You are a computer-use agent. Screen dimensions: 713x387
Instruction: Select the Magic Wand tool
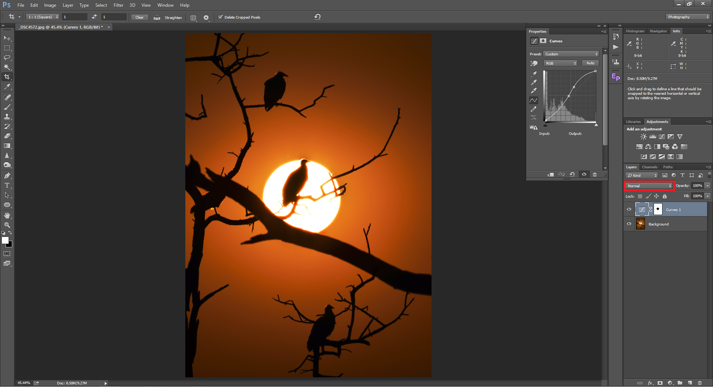(7, 67)
